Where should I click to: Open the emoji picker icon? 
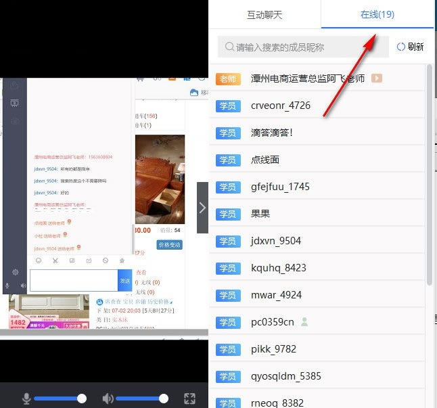(x=39, y=260)
